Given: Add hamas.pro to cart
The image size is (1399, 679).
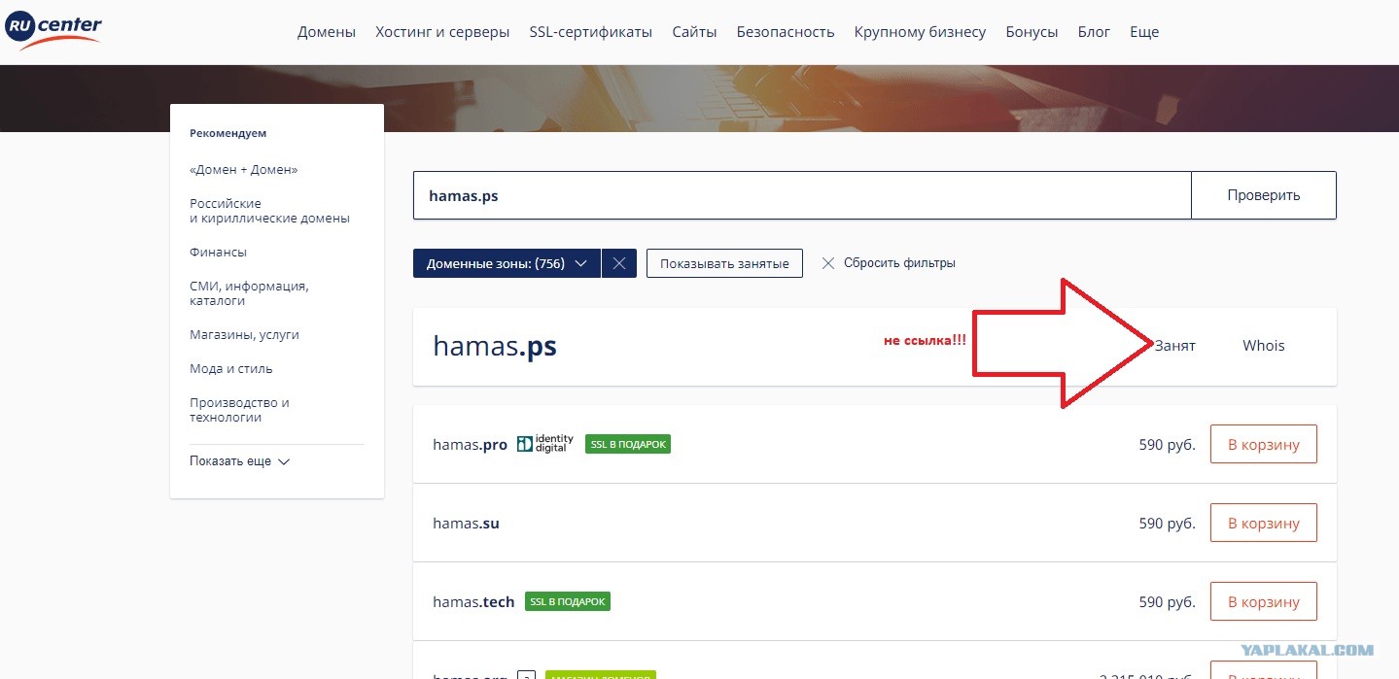Looking at the screenshot, I should pyautogui.click(x=1264, y=444).
